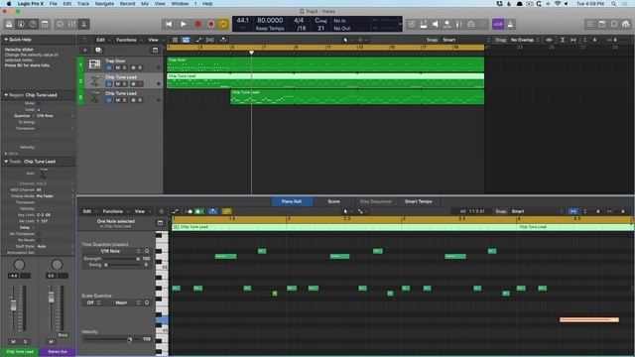Open the Inspector info icon
This screenshot has height=357, width=635.
point(21,24)
